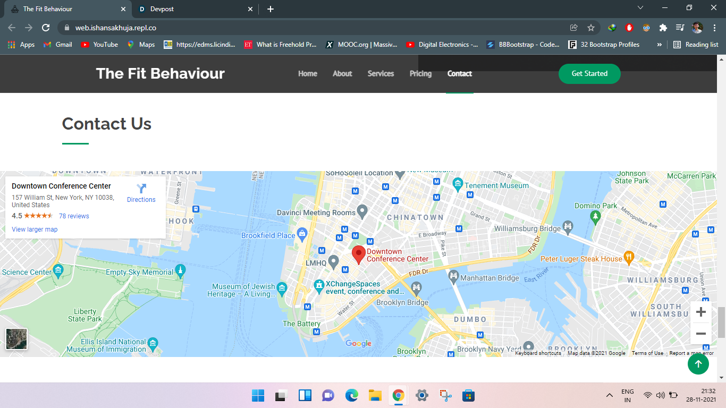The image size is (726, 408).
Task: Click the share page icon in address bar
Action: click(573, 28)
